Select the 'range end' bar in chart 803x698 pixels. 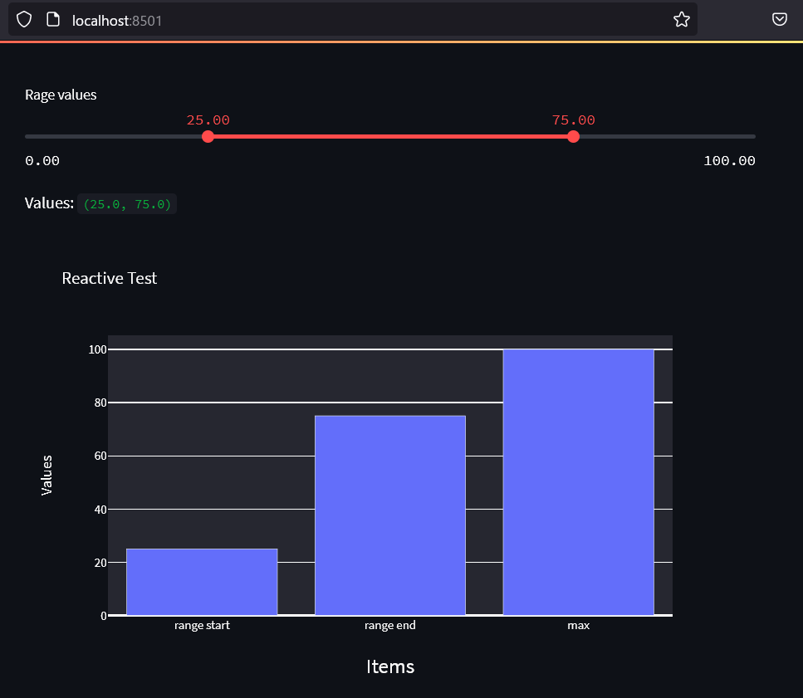coord(389,515)
